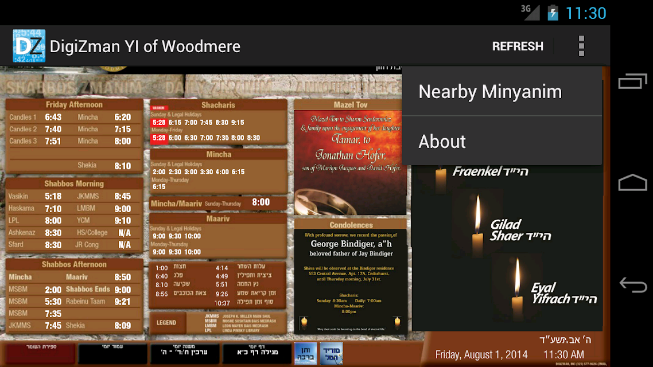Tap the Android Back button
The width and height of the screenshot is (653, 367).
pyautogui.click(x=632, y=285)
